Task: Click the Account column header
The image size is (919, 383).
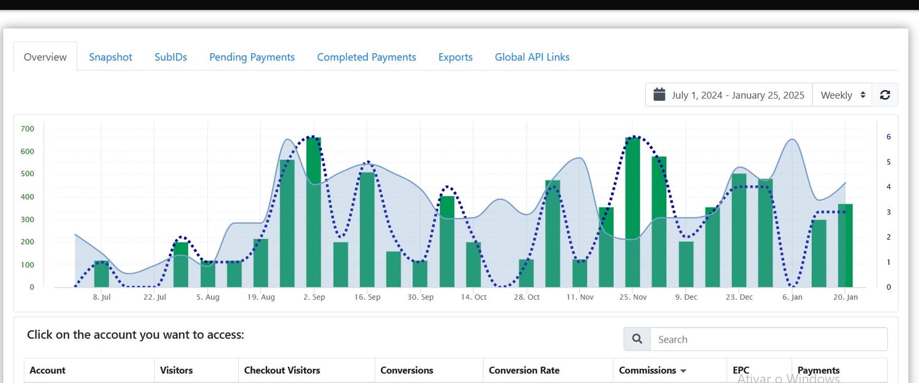Action: (x=47, y=370)
